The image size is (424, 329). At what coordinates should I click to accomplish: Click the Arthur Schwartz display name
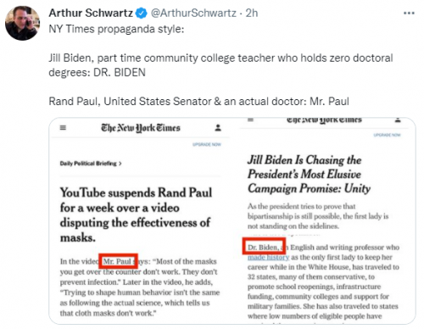[91, 13]
